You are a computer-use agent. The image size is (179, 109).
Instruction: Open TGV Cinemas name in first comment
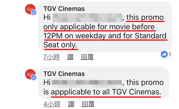[x=64, y=9]
